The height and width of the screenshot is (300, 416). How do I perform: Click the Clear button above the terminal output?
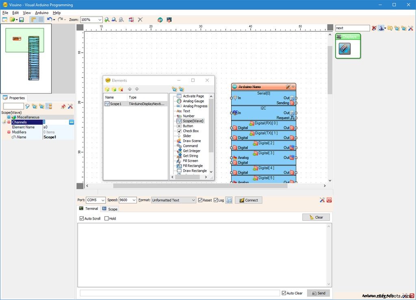(316, 217)
